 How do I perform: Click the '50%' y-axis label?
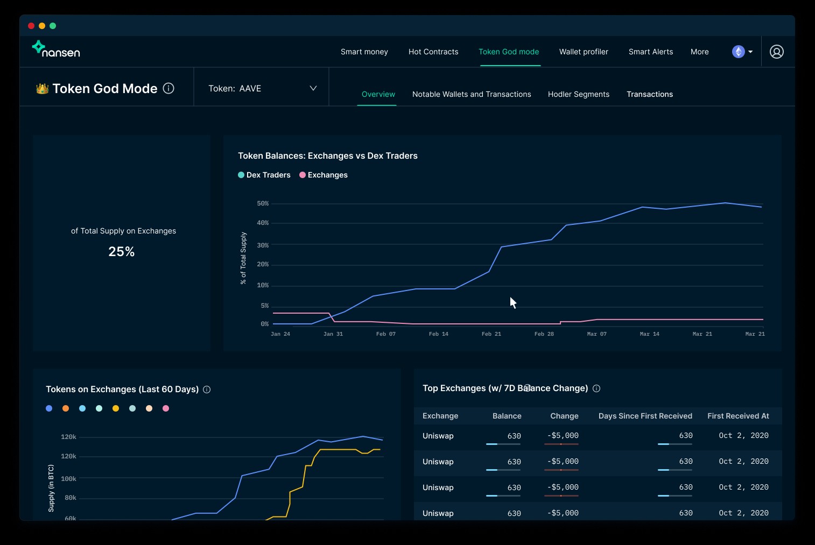[263, 203]
